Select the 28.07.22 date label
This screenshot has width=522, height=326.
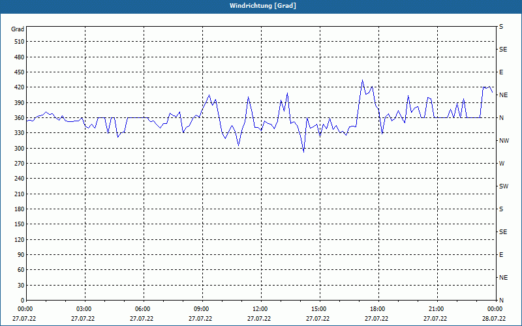(x=494, y=319)
